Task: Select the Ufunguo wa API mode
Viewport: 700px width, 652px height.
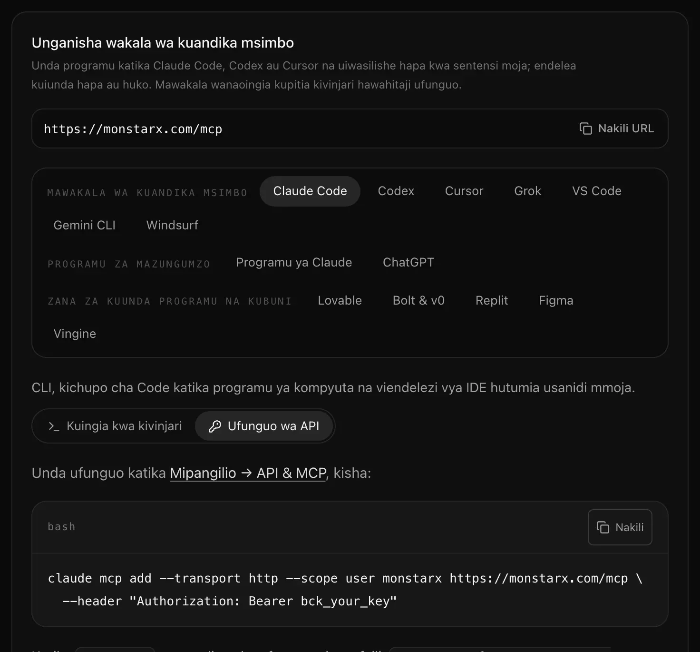Action: tap(264, 426)
